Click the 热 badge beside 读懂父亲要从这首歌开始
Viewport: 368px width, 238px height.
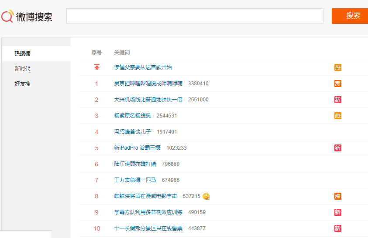click(x=337, y=67)
